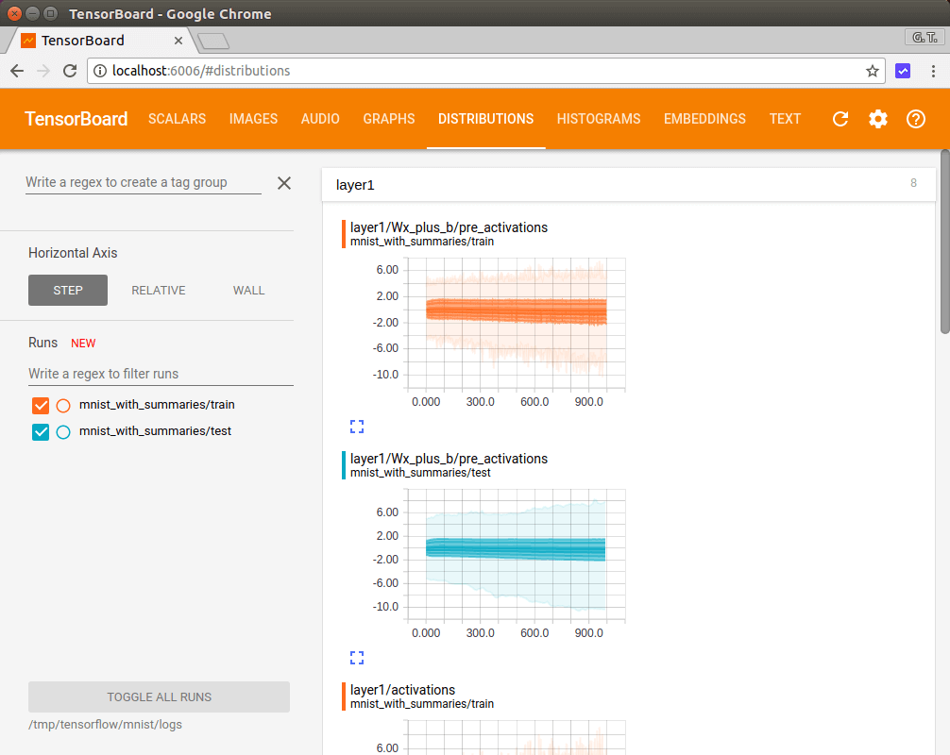The width and height of the screenshot is (950, 755).
Task: Set horizontal axis to WALL
Action: tap(248, 291)
